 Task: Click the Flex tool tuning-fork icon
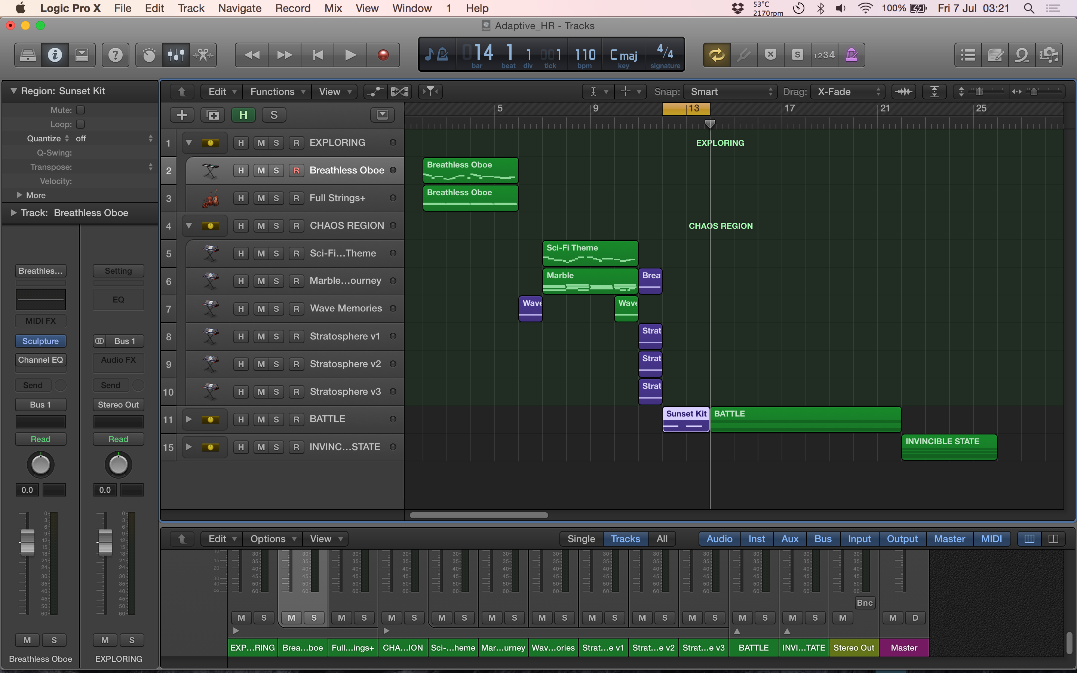(744, 55)
